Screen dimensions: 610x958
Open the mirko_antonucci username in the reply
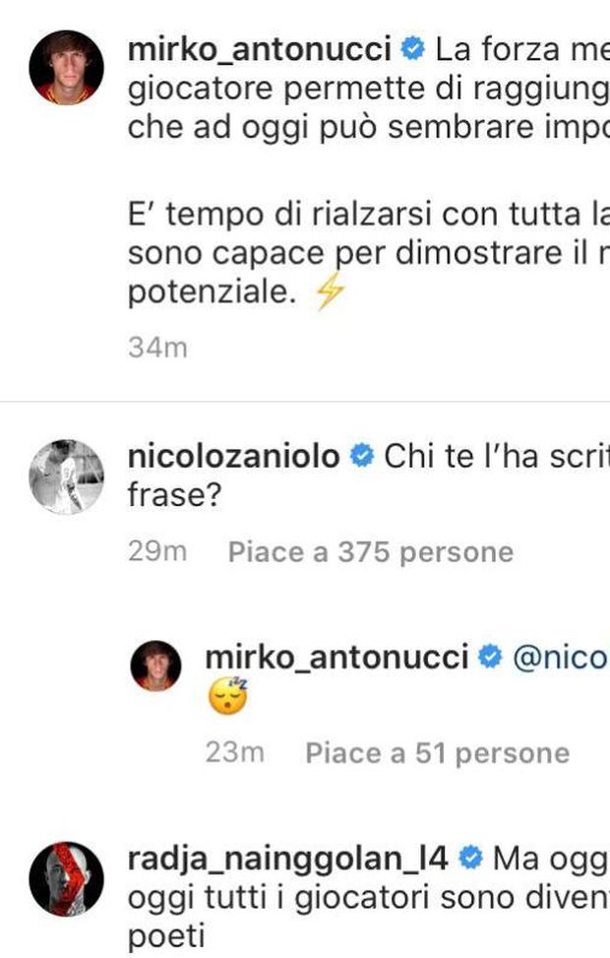[335, 657]
